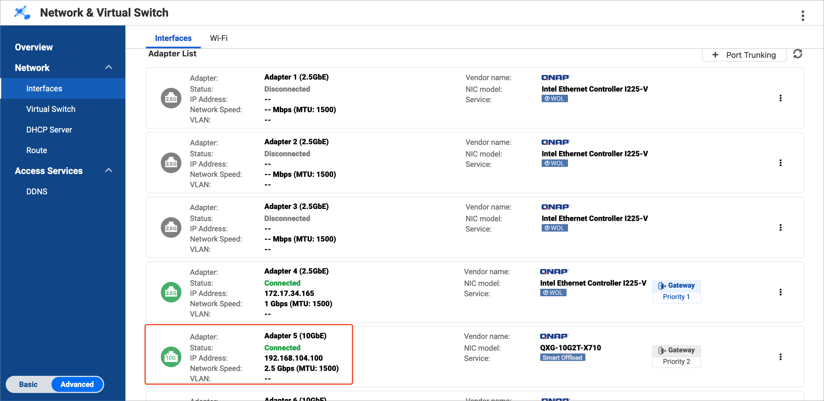Click Network & Virtual Switch app logo

pyautogui.click(x=22, y=13)
